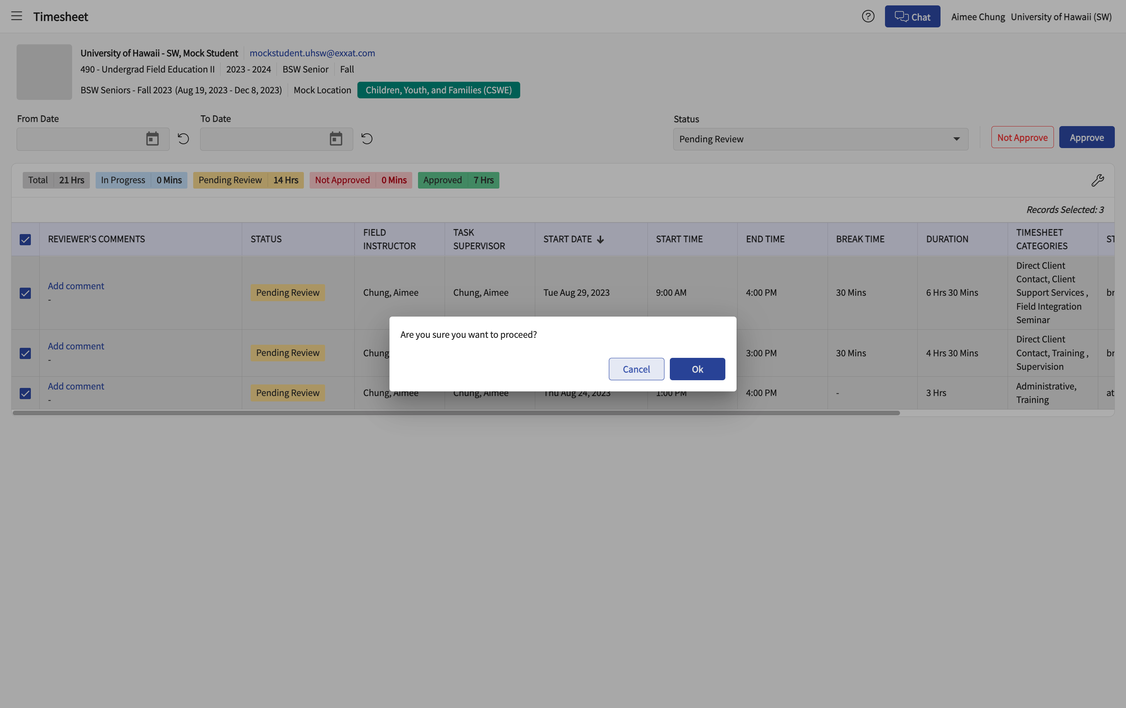
Task: Reset the To Date field
Action: (367, 139)
